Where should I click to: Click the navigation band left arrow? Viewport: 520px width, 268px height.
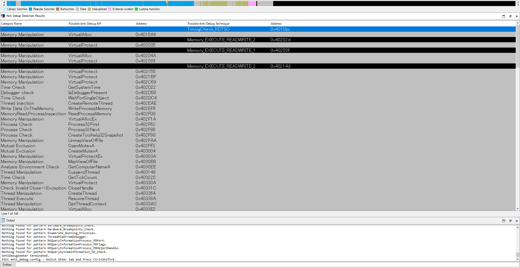tap(4, 2)
